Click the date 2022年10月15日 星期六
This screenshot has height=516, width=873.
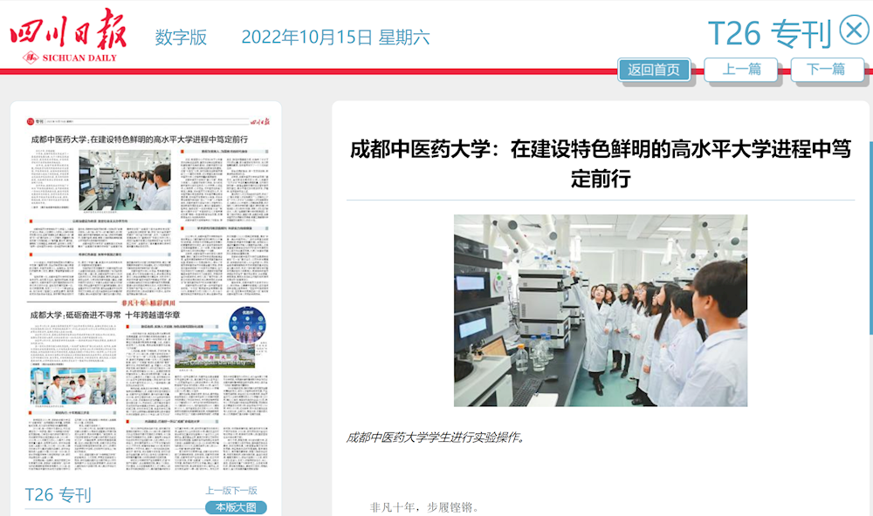click(x=335, y=37)
